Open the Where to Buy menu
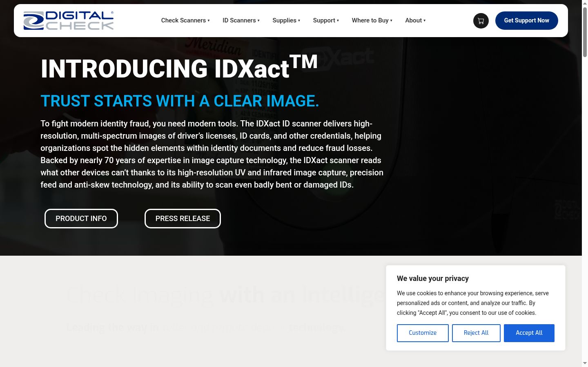The image size is (588, 367). 370,20
